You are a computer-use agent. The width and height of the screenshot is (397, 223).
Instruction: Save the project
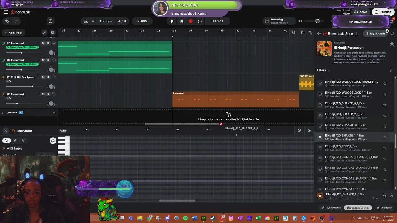[360, 12]
